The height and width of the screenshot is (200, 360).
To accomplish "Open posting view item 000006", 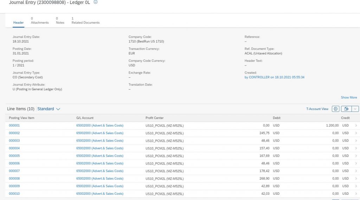I will pyautogui.click(x=14, y=163).
